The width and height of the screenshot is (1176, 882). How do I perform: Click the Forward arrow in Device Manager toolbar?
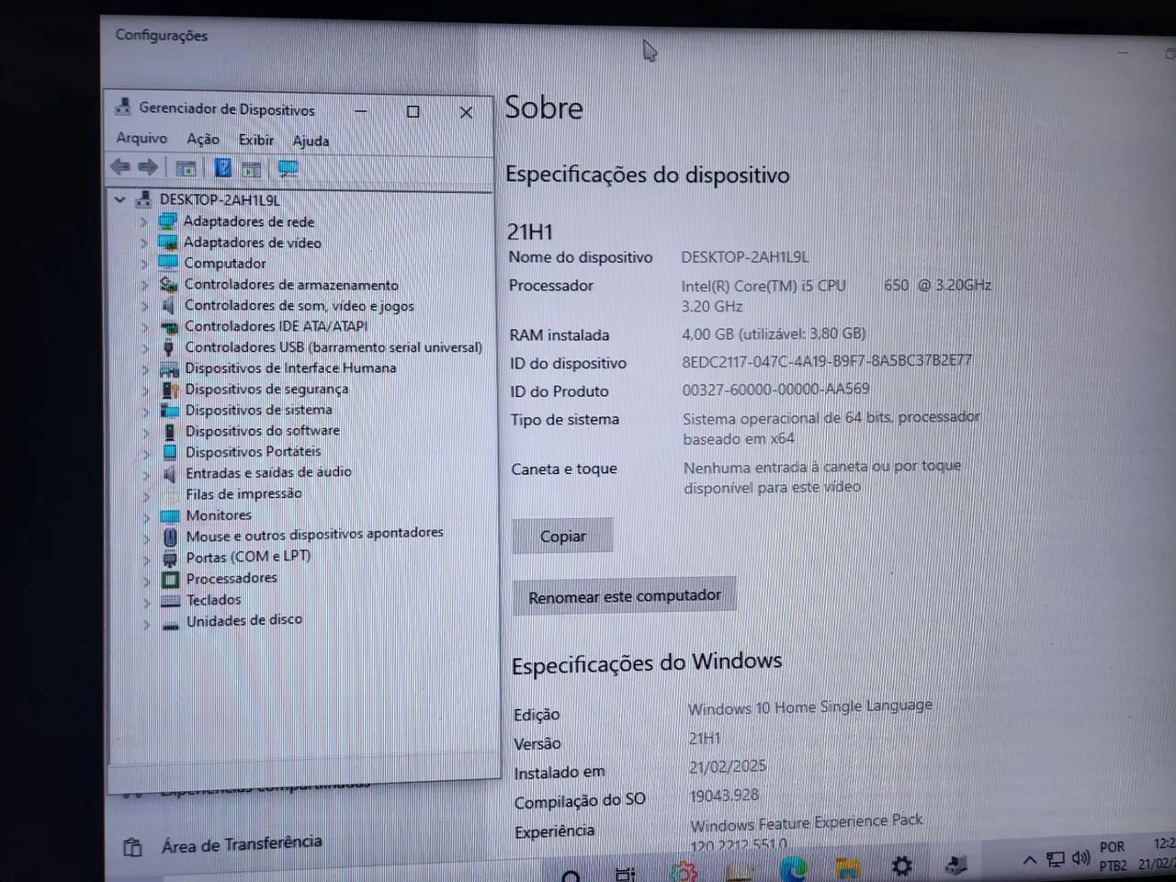coord(148,167)
